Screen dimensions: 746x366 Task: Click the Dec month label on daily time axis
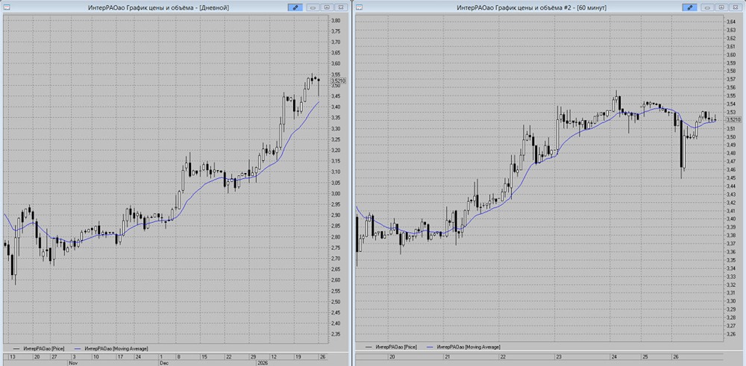click(164, 362)
